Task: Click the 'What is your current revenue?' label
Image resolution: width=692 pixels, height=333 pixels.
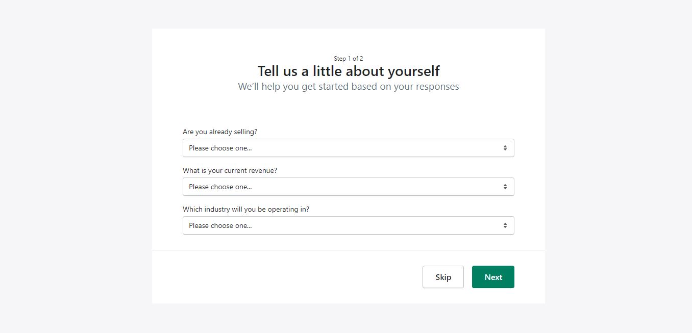Action: 230,170
